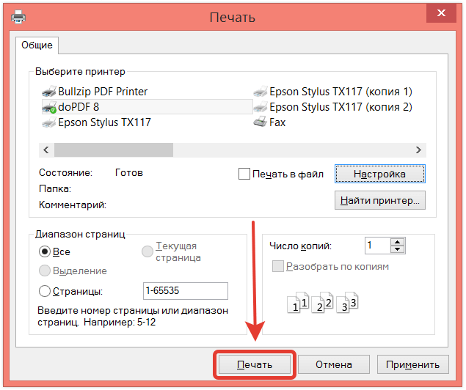Click the Применить button
This screenshot has height=390, width=466.
(x=413, y=364)
